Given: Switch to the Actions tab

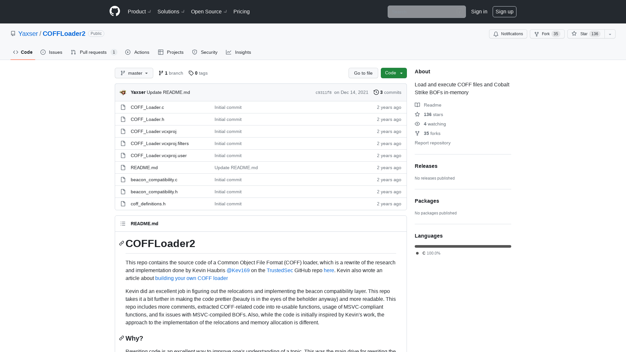Looking at the screenshot, I should (x=137, y=52).
